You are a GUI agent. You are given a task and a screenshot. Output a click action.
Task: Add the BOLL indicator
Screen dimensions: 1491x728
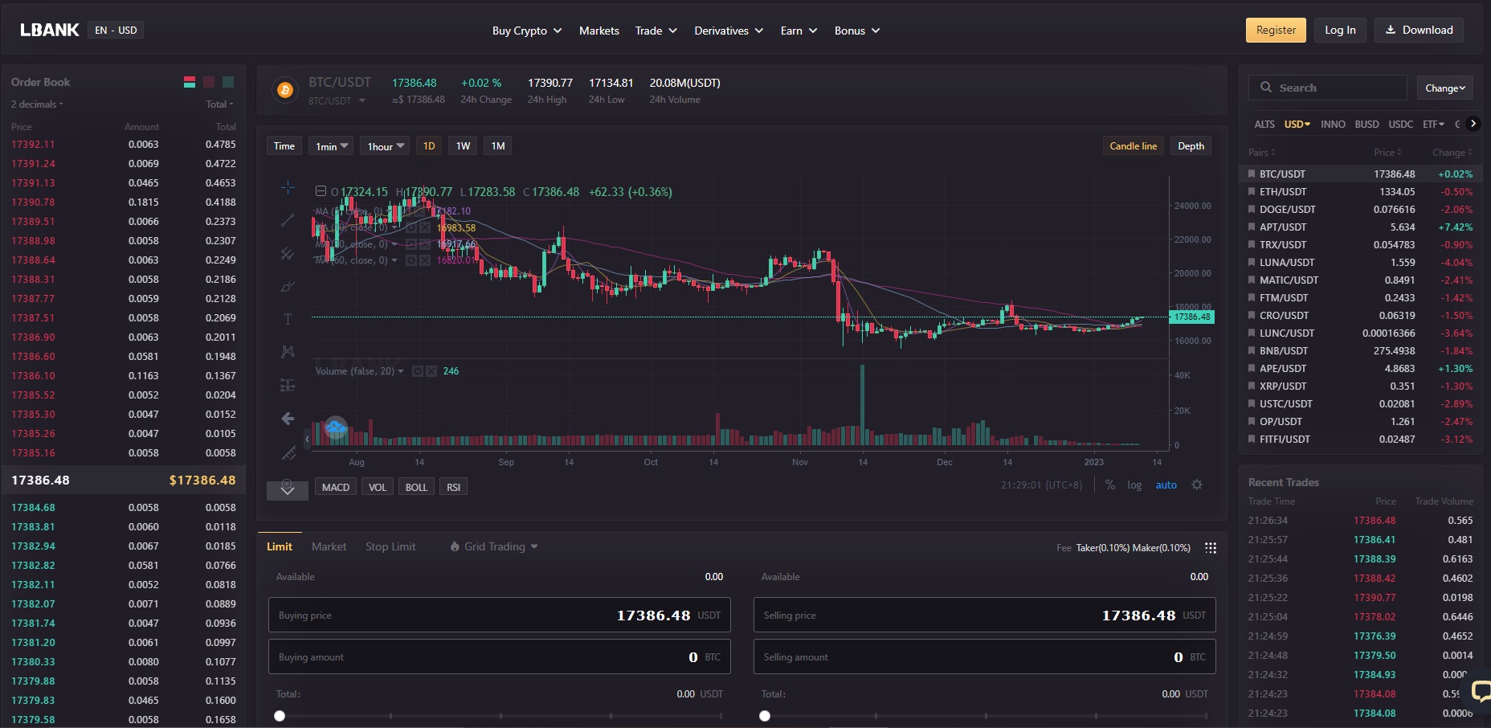coord(416,487)
